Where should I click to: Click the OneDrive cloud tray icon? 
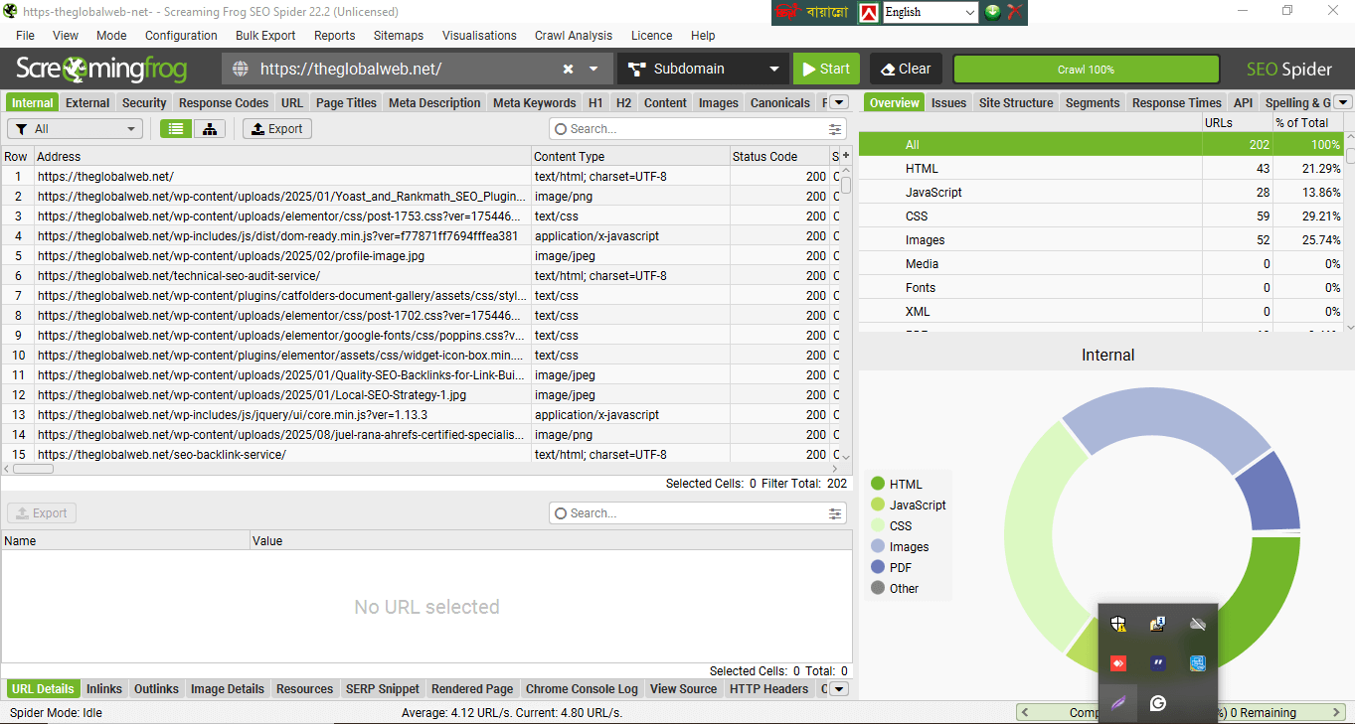(1197, 624)
